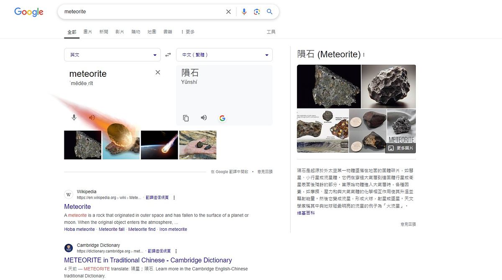Click the Google icon below translation
Image resolution: width=502 pixels, height=280 pixels.
[x=222, y=118]
